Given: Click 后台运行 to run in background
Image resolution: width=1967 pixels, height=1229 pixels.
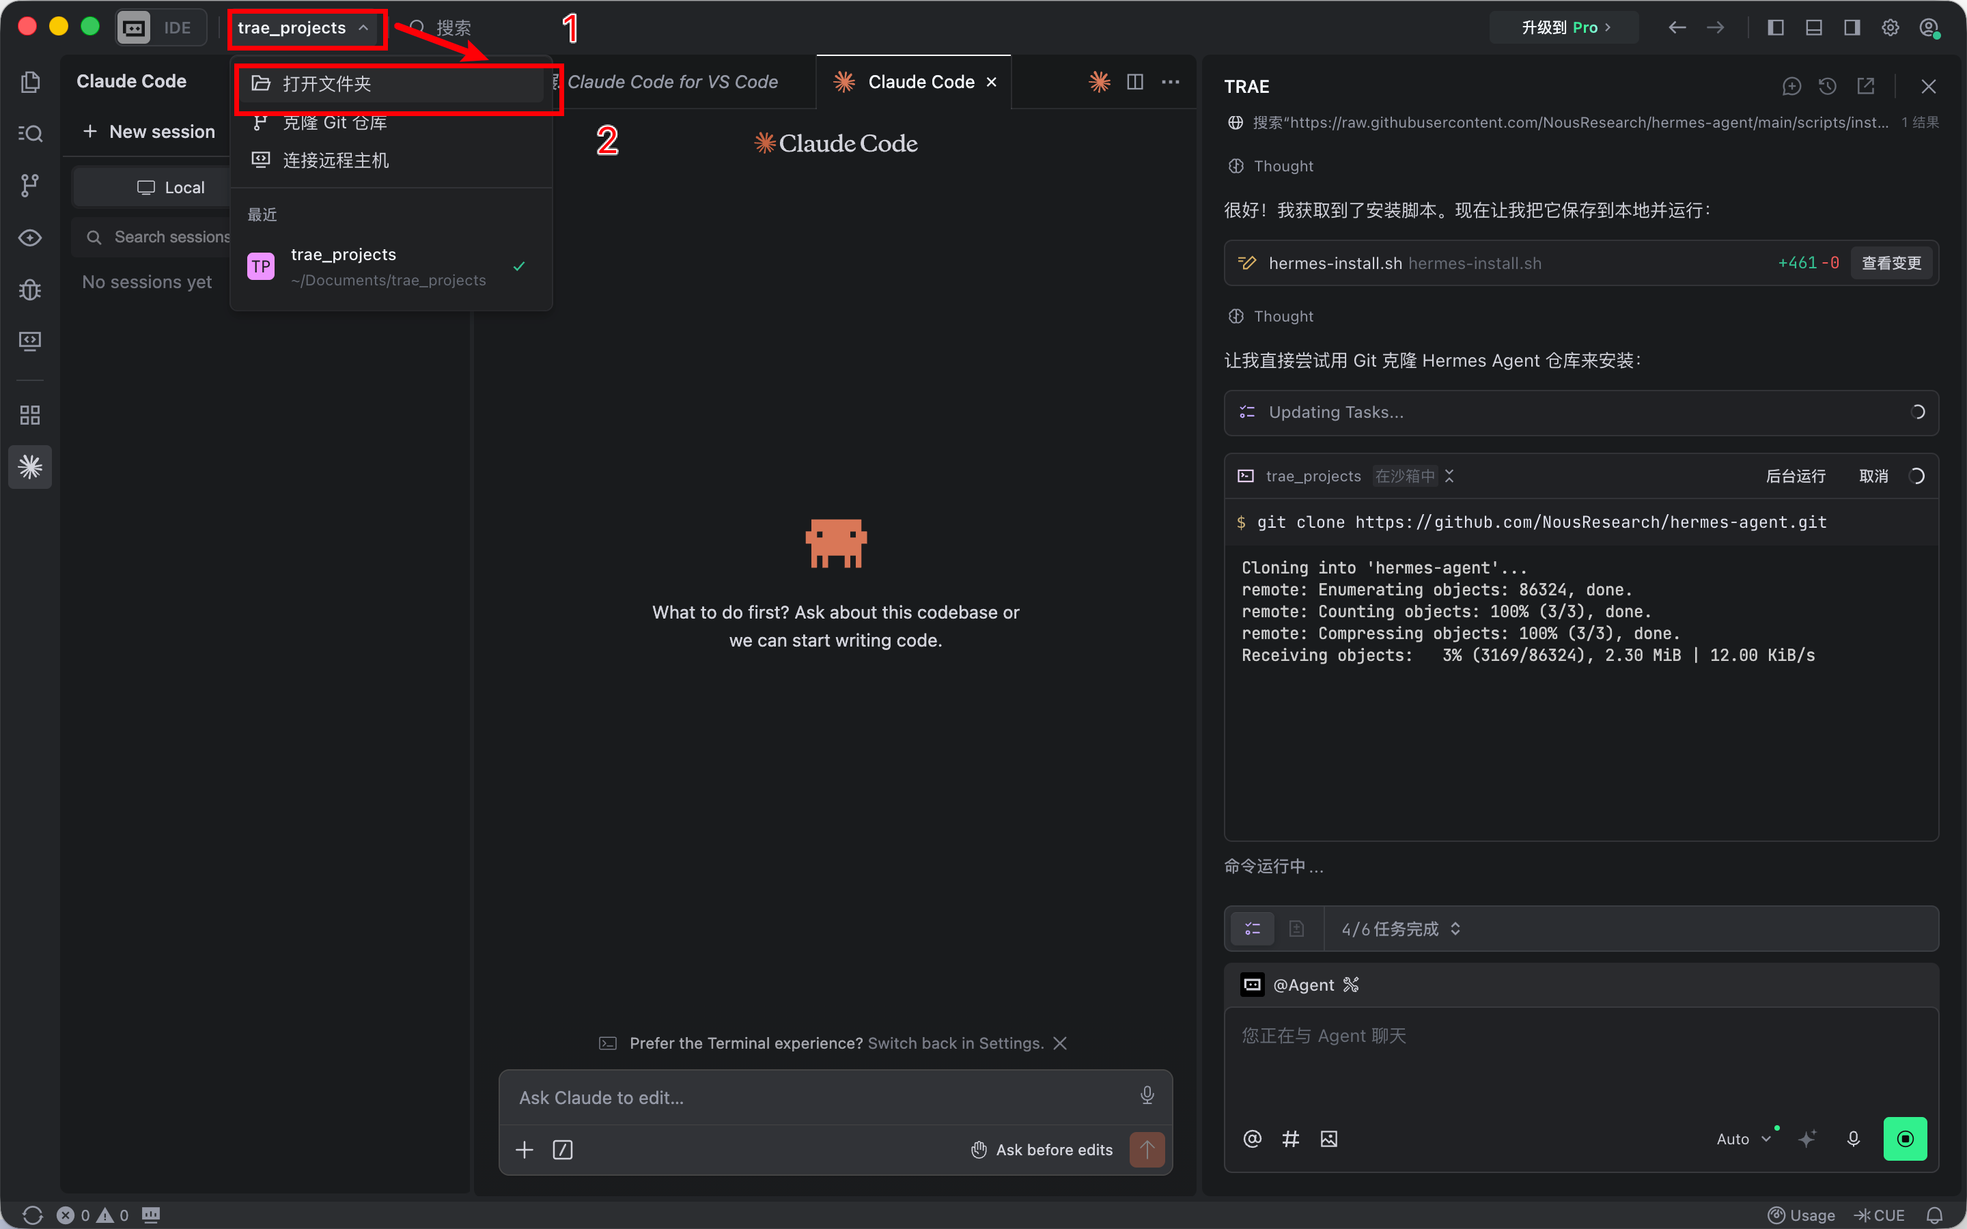Looking at the screenshot, I should point(1796,477).
